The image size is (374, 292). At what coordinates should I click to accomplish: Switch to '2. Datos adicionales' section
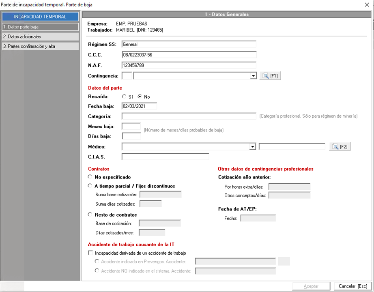pyautogui.click(x=40, y=36)
